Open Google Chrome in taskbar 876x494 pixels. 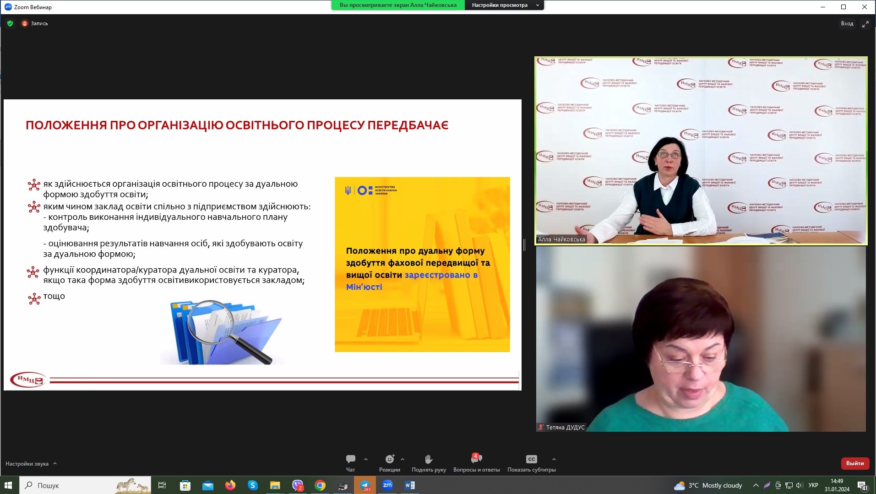click(x=320, y=485)
